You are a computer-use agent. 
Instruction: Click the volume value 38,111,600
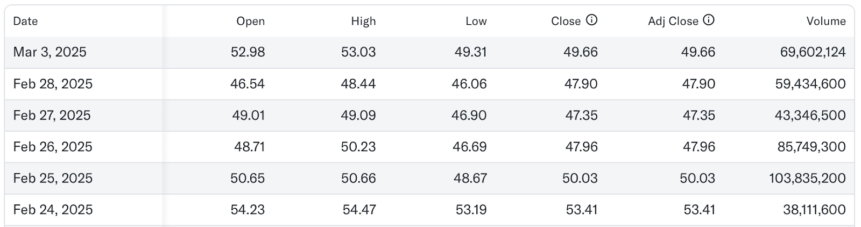[814, 209]
